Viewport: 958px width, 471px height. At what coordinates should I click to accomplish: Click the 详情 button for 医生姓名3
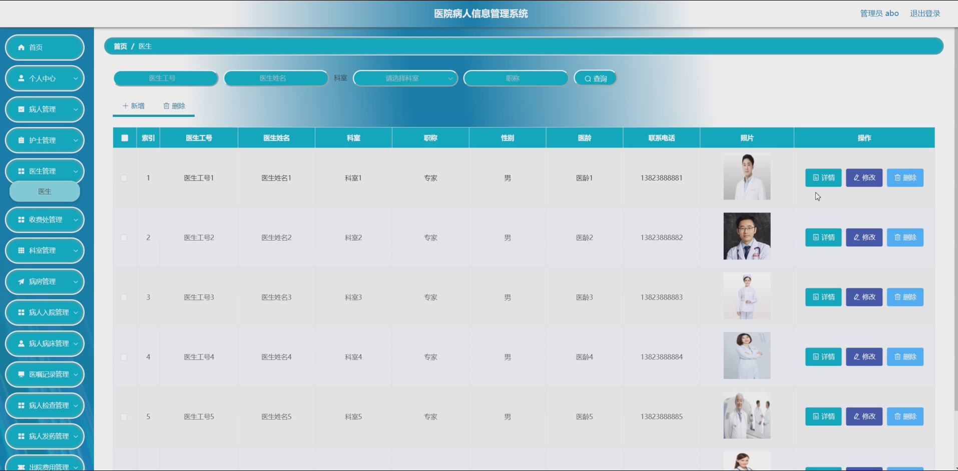tap(823, 297)
